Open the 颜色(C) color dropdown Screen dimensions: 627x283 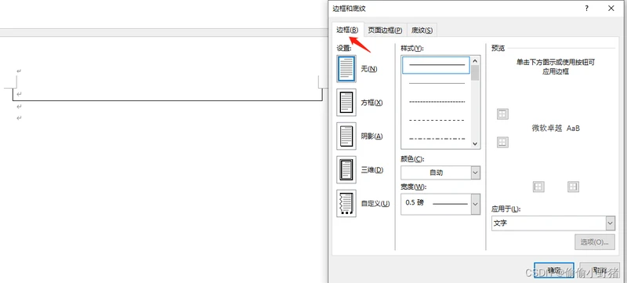tap(440, 172)
